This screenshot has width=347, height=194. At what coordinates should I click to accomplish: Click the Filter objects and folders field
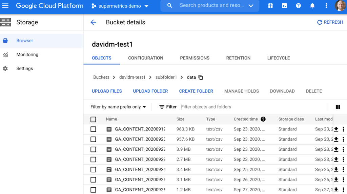pos(251,107)
